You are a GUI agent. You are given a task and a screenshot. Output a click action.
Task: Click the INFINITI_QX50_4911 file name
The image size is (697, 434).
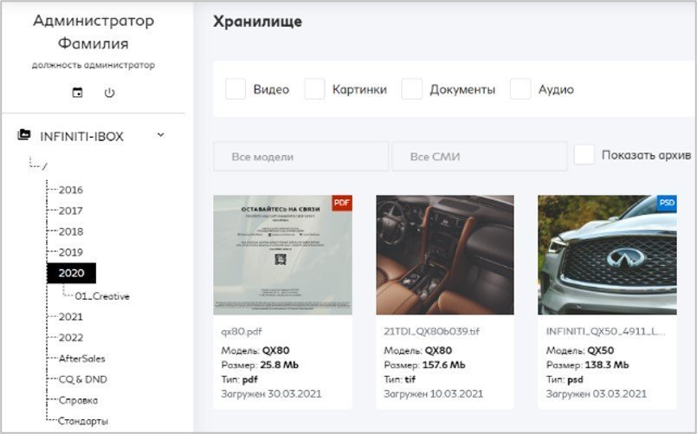[x=606, y=331]
